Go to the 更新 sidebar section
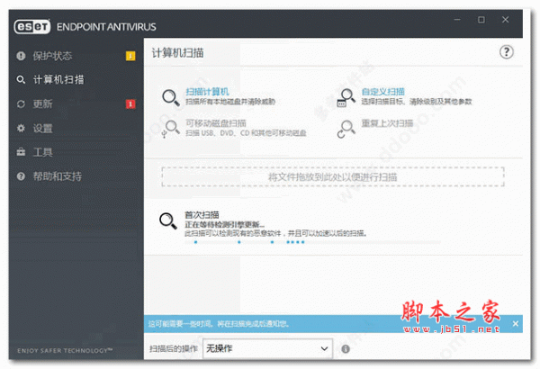540x369 pixels. [42, 104]
